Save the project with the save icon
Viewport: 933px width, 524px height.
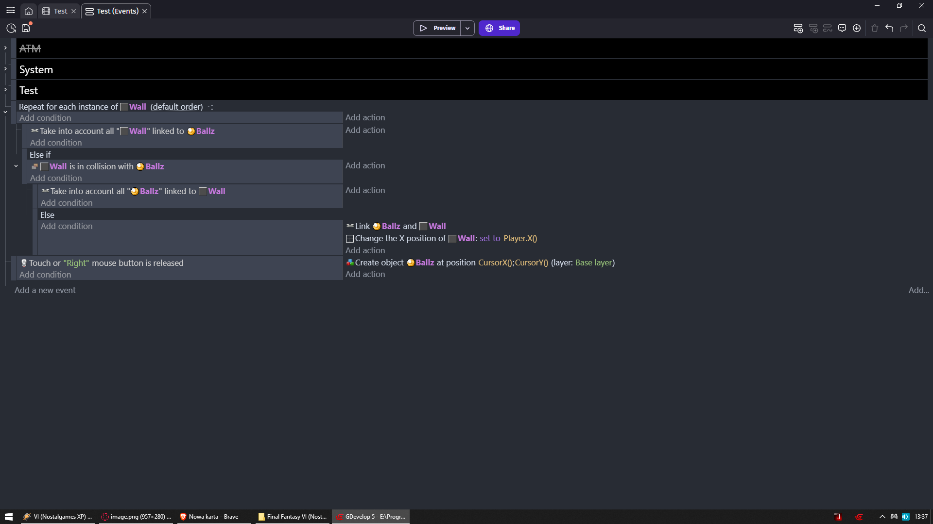(x=26, y=28)
